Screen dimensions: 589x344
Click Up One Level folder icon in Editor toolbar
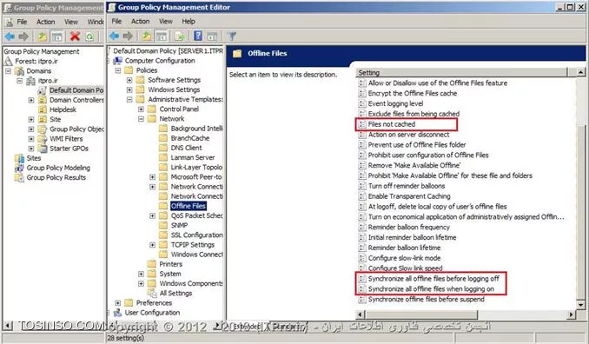pyautogui.click(x=147, y=36)
